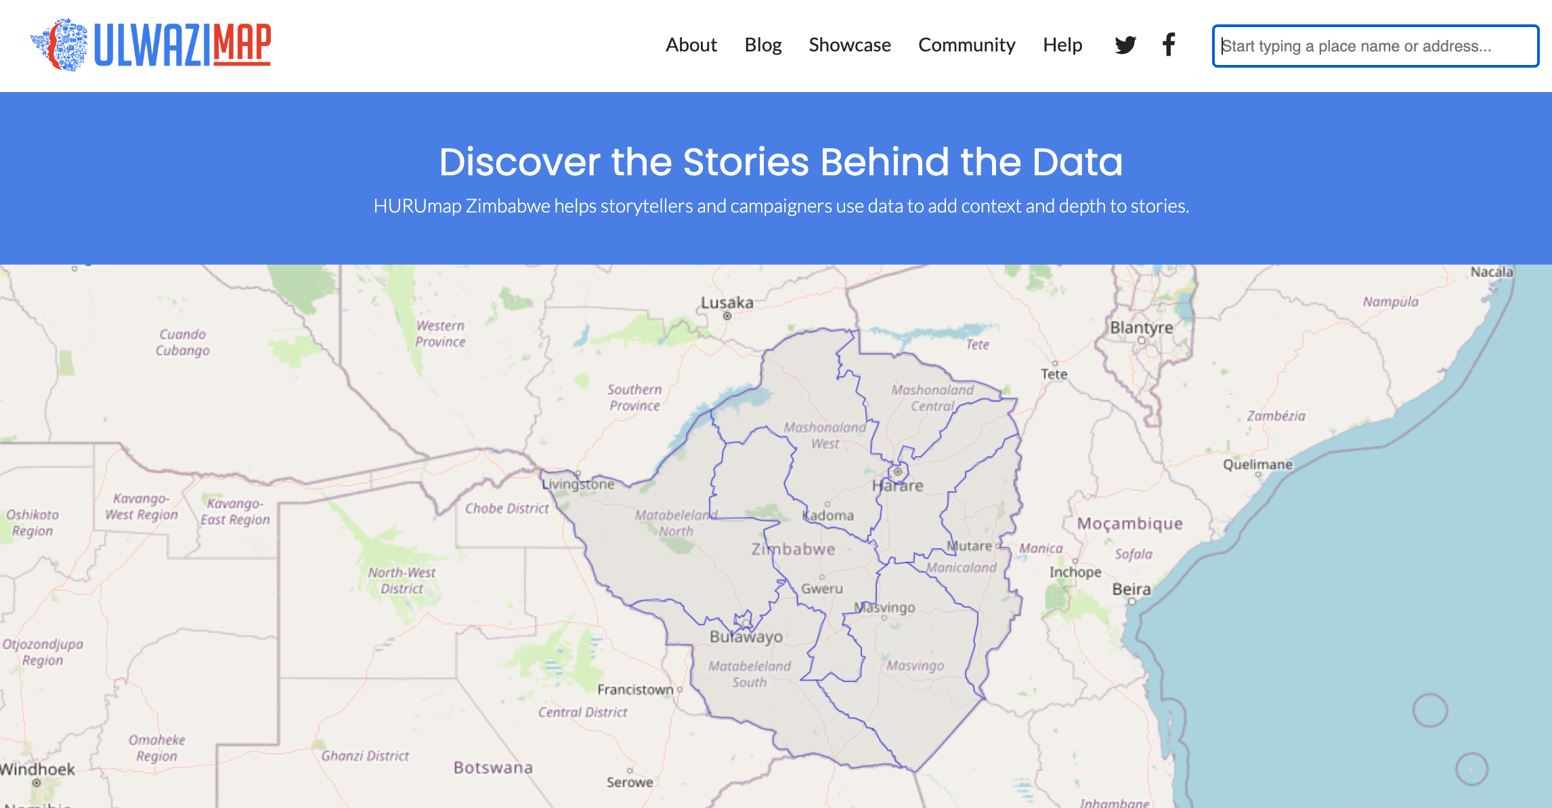Click the heading Discover the Stories Behind the Data
Screen dimensions: 1552x808
click(x=781, y=162)
